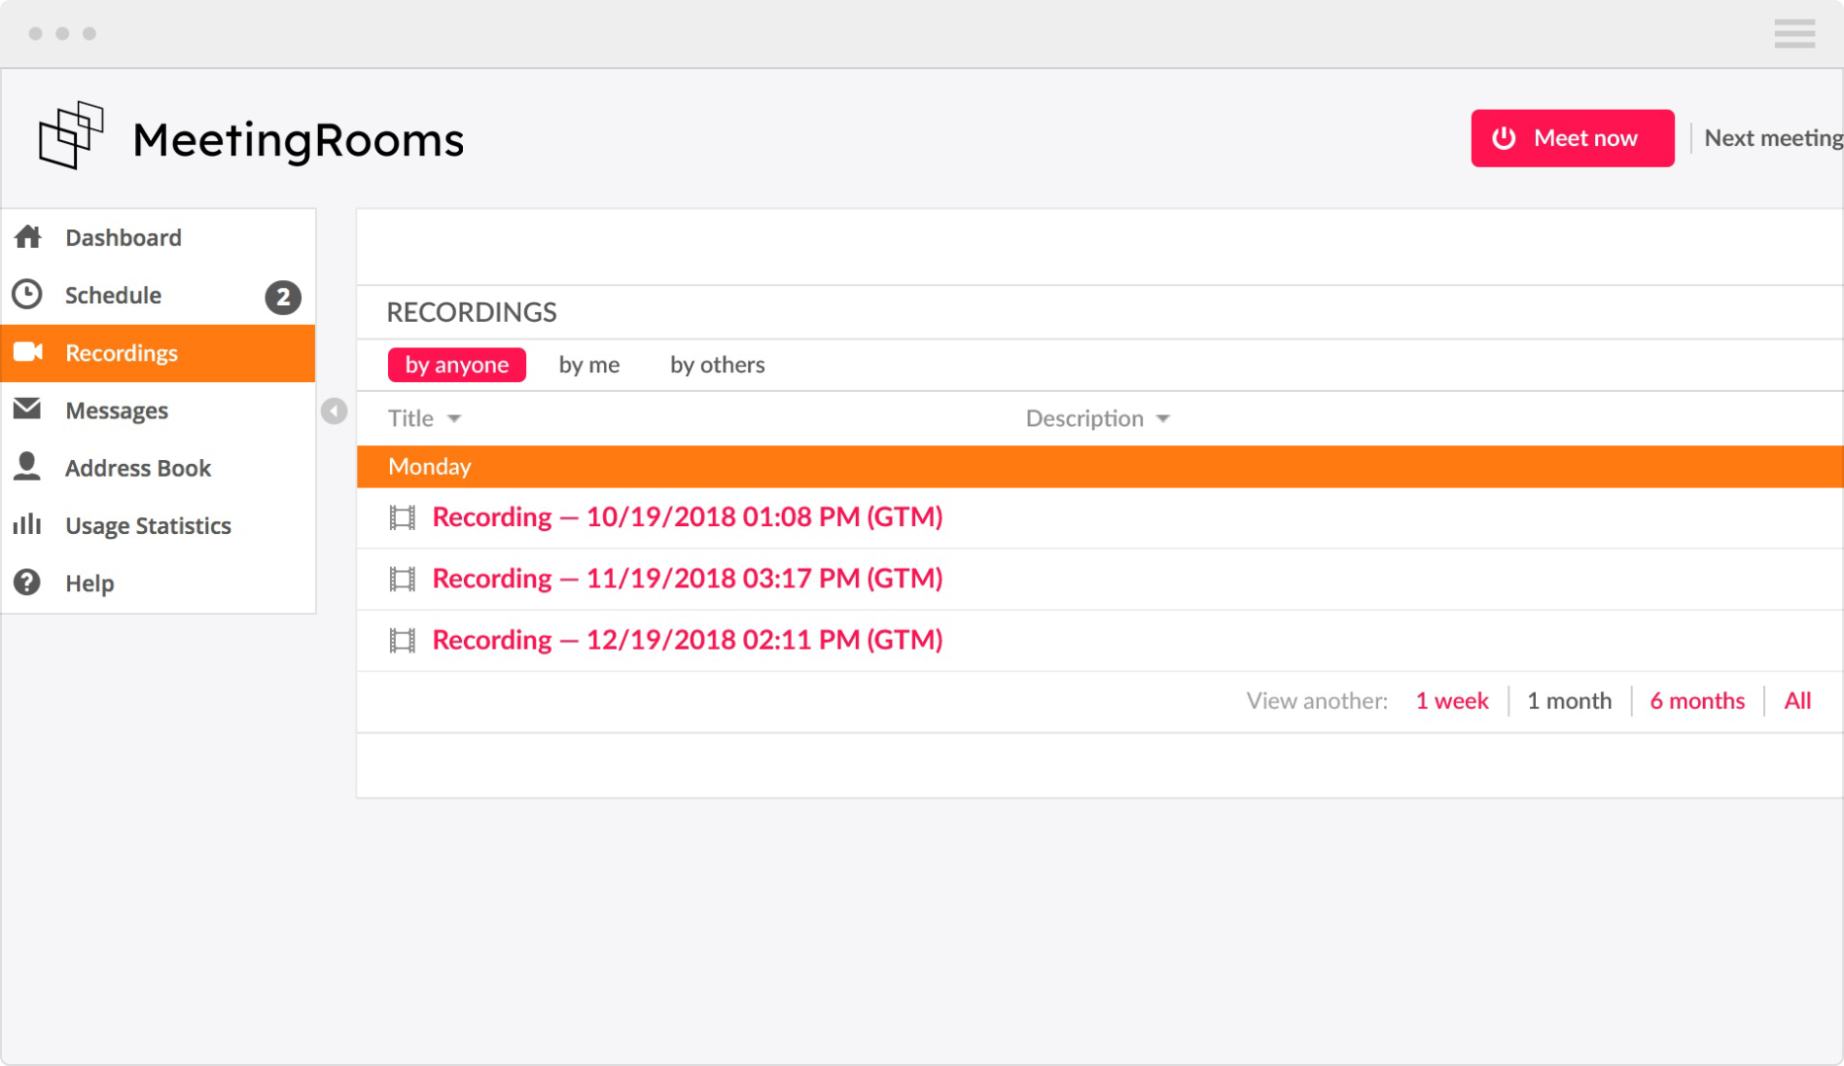The image size is (1844, 1066).
Task: Open Messages via the envelope icon
Action: click(x=28, y=410)
